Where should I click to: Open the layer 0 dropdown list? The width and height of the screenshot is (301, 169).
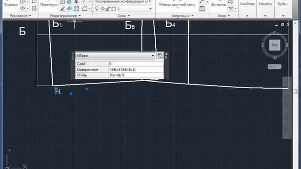(150, 9)
